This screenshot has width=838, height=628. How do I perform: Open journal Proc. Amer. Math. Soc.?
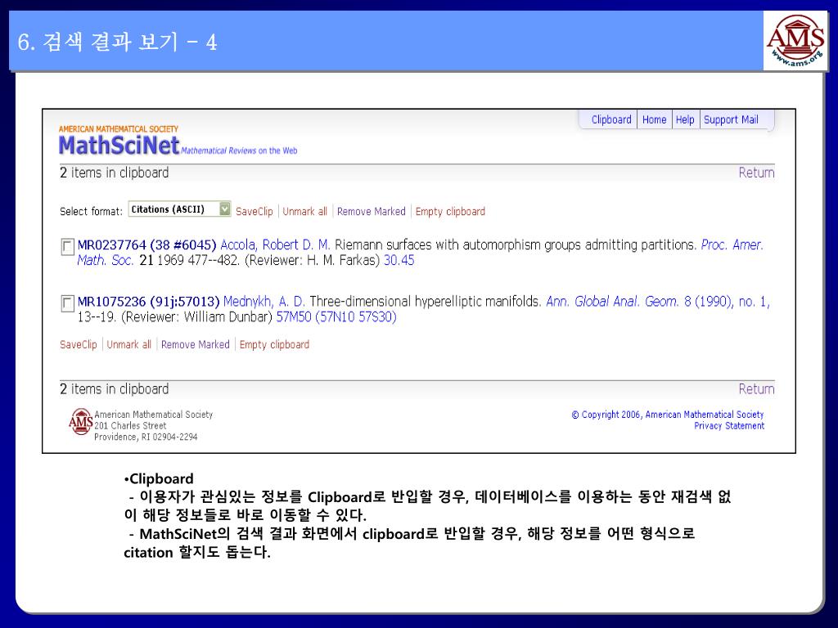732,245
